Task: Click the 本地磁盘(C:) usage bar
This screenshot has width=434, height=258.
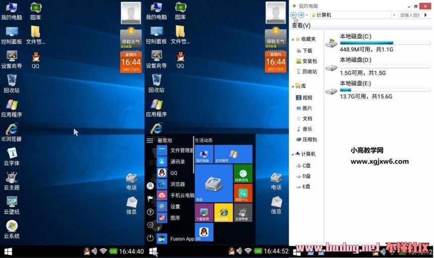Action: [x=385, y=43]
